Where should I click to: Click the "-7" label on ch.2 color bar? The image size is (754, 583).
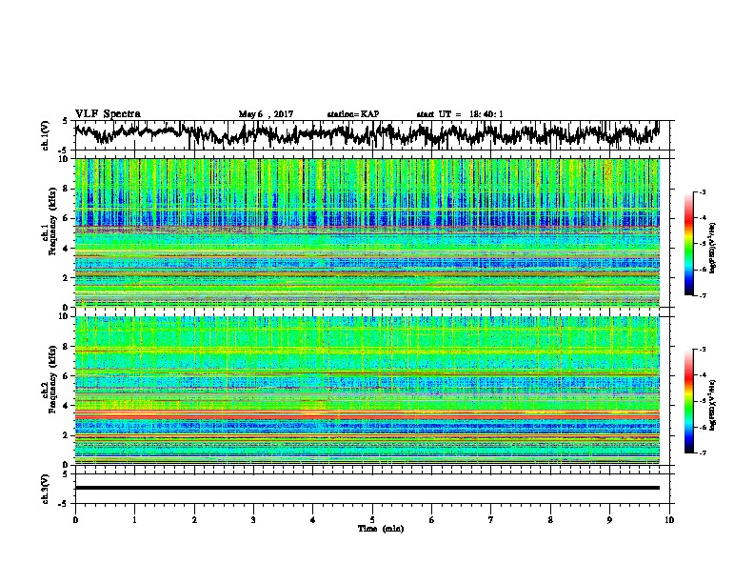pos(702,452)
